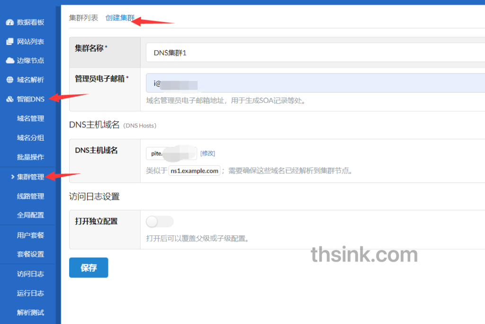
Task: Open 全局配置 submenu item
Action: click(30, 215)
